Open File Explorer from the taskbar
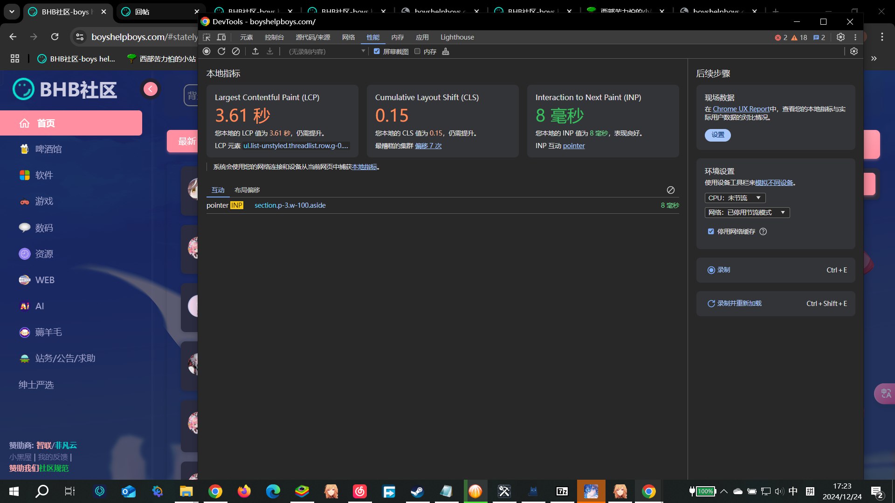 (x=186, y=491)
